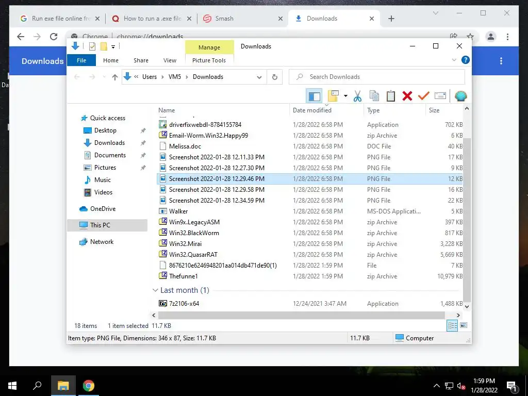
Task: Click VM5 in the address breadcrumb
Action: click(175, 77)
